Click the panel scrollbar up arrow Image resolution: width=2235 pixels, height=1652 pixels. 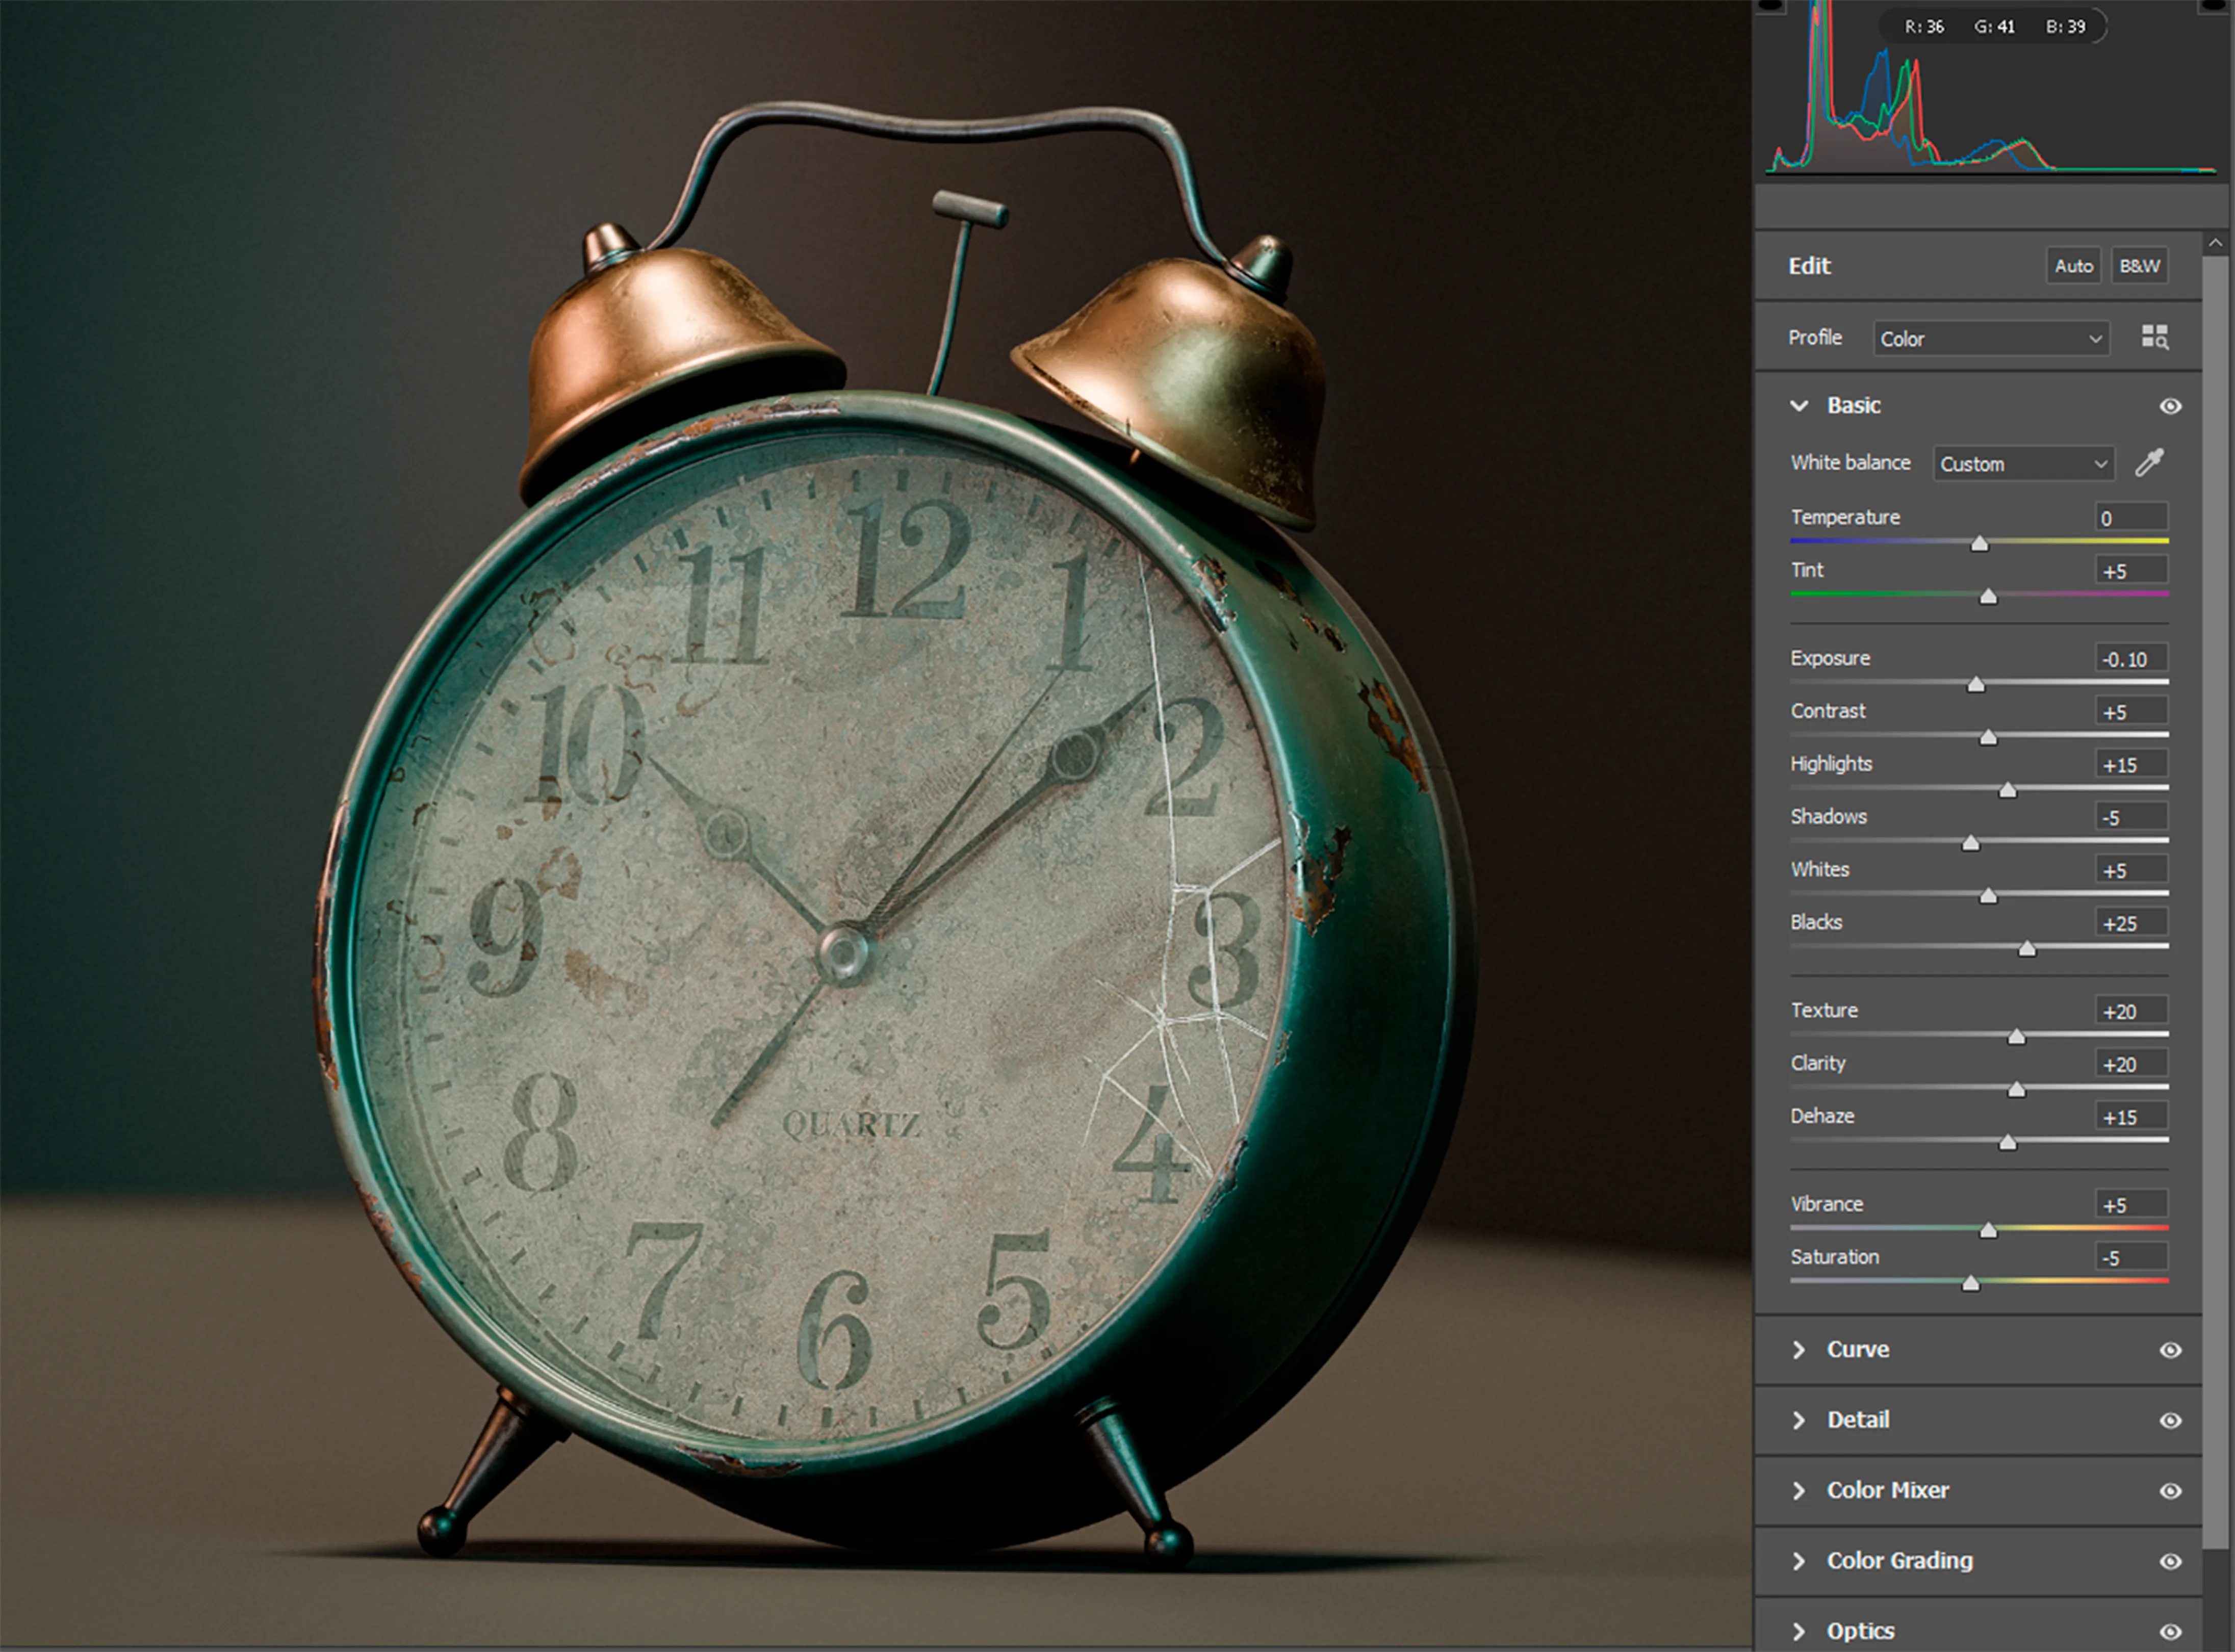(x=2215, y=242)
